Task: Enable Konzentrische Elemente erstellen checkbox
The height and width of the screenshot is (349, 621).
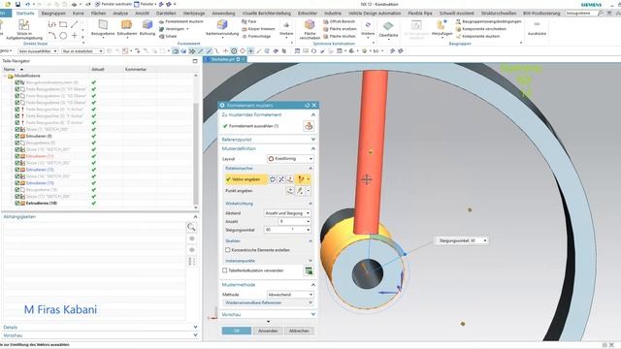Action: click(228, 250)
